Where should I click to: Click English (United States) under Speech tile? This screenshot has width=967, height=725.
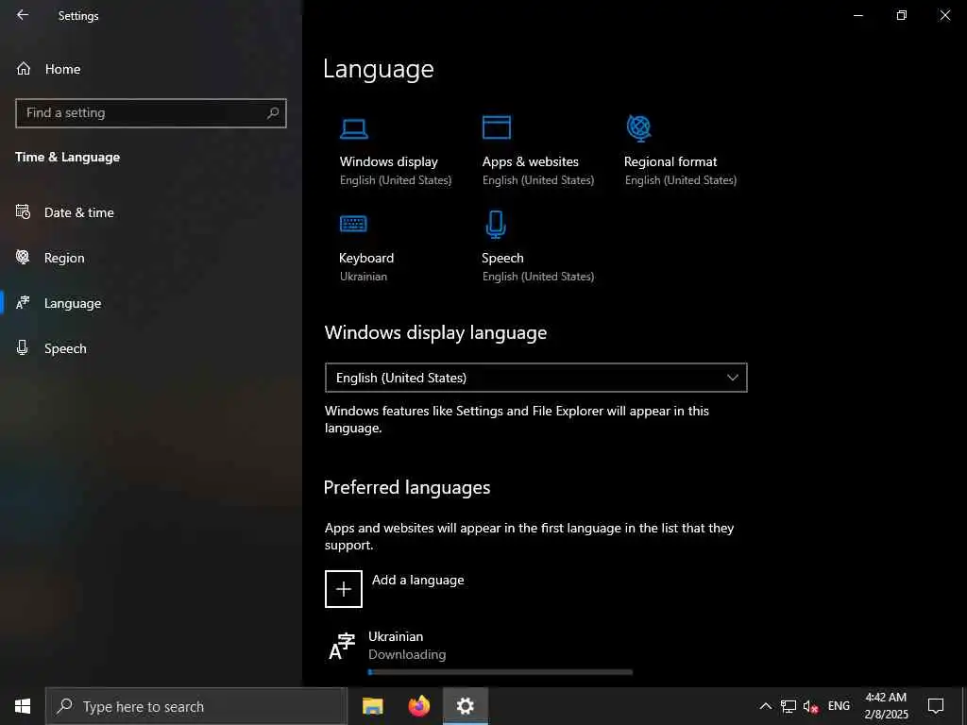[x=538, y=277]
